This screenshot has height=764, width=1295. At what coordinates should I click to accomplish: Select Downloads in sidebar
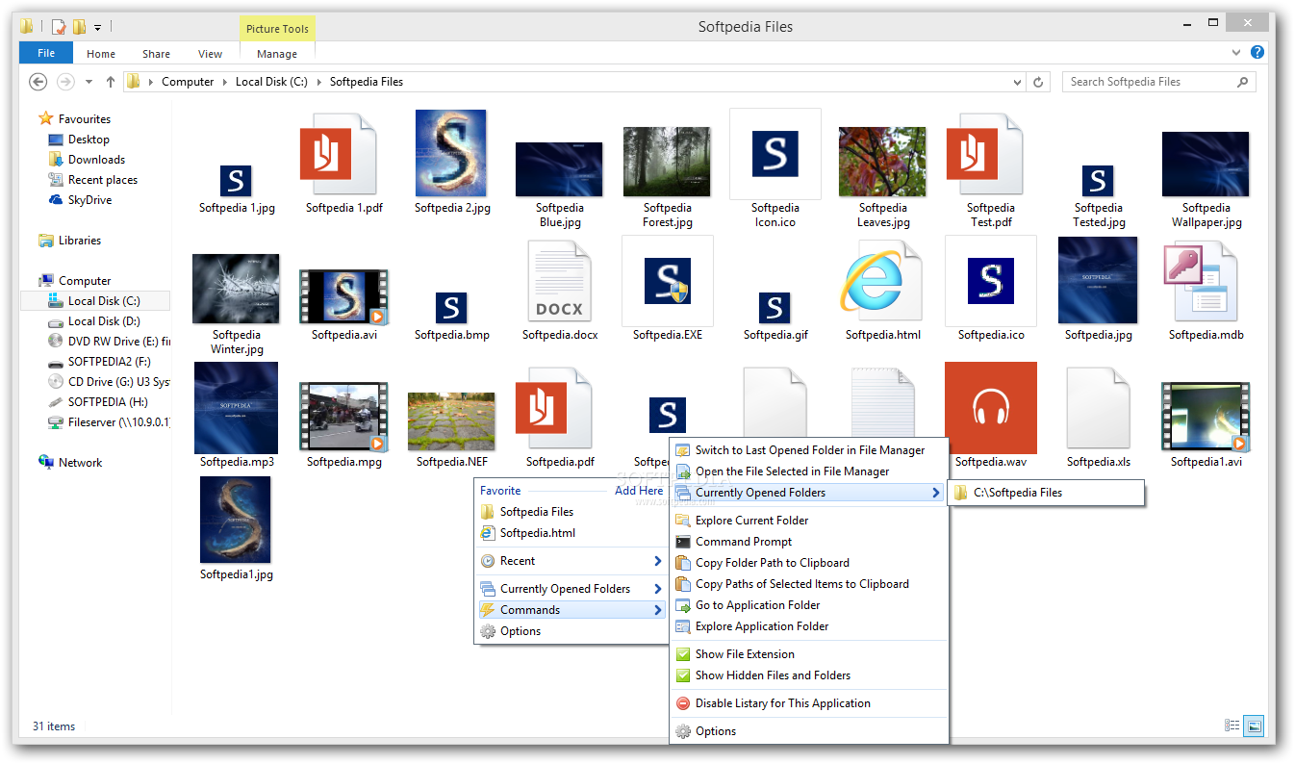point(96,160)
